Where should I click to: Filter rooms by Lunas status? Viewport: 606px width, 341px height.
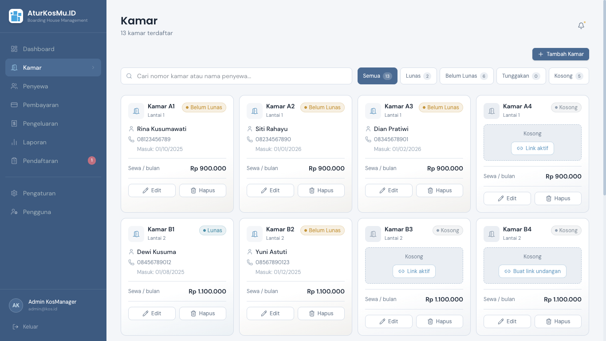[x=418, y=76]
